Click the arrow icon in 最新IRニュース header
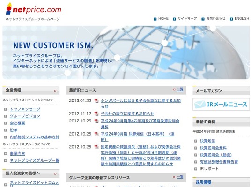The width and height of the screenshot is (251, 187). tap(174, 89)
